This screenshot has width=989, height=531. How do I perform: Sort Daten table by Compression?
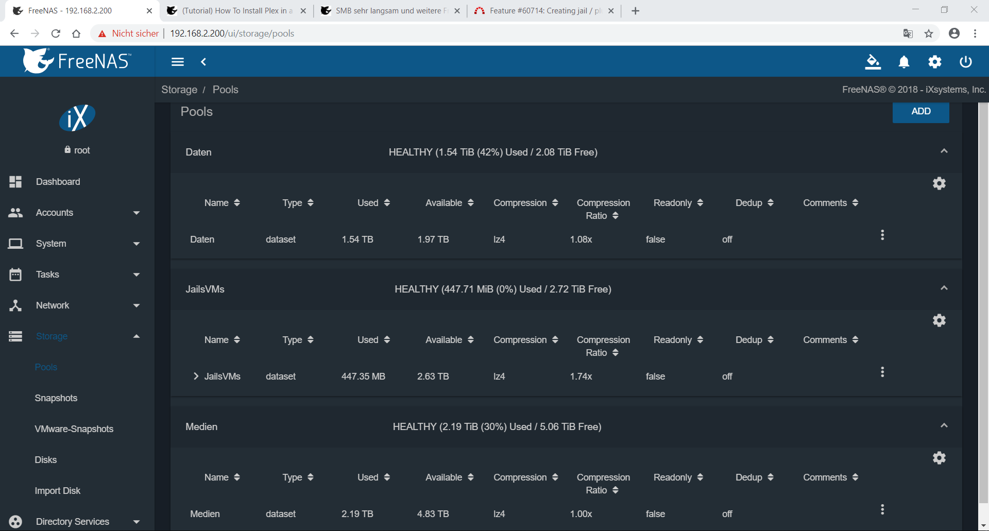525,203
